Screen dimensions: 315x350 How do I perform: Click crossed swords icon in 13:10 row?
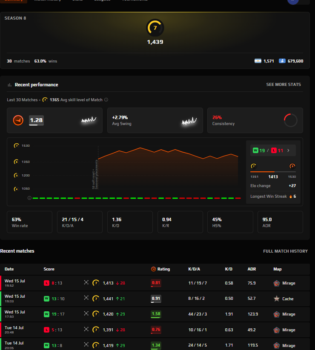(86, 298)
